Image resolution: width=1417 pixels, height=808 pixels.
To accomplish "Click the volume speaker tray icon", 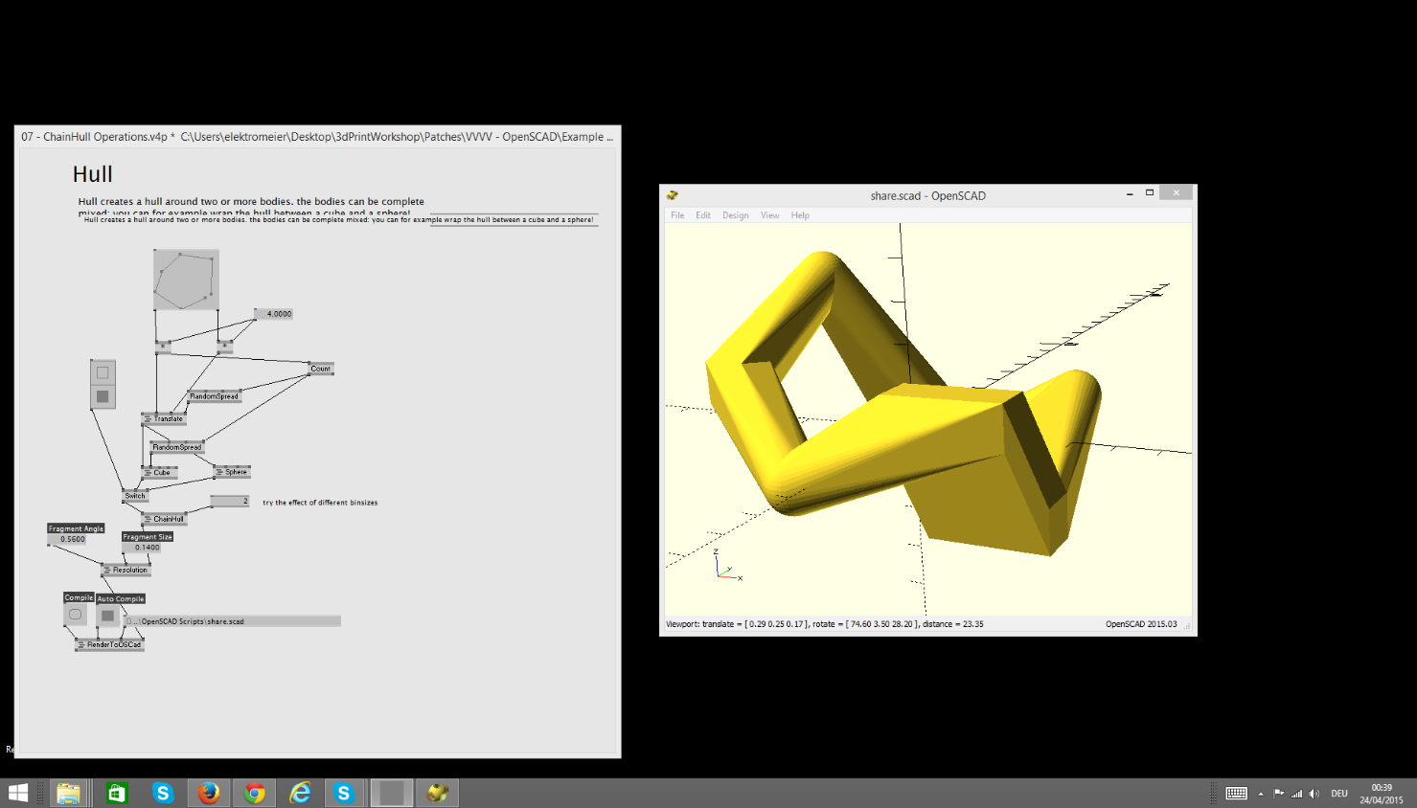I will pyautogui.click(x=1314, y=794).
